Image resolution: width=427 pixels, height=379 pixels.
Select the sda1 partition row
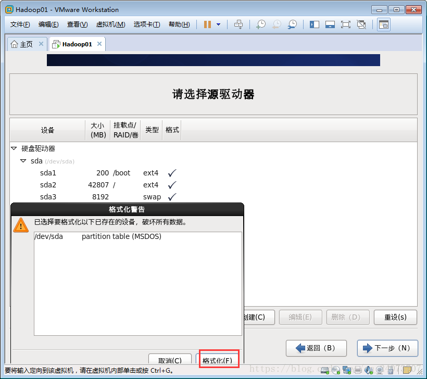tap(213, 173)
